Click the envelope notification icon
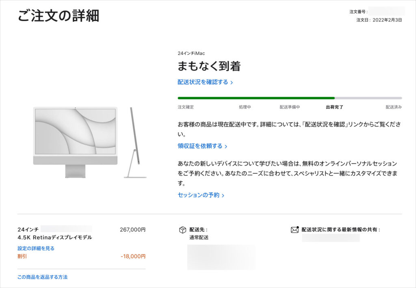 click(x=295, y=230)
